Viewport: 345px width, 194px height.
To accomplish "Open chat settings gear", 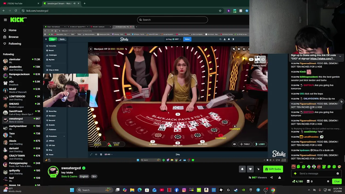I will tap(328, 182).
